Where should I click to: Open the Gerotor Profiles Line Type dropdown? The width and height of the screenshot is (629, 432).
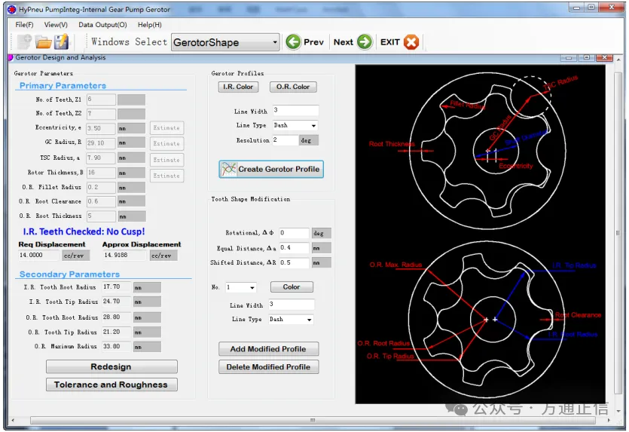pos(295,125)
